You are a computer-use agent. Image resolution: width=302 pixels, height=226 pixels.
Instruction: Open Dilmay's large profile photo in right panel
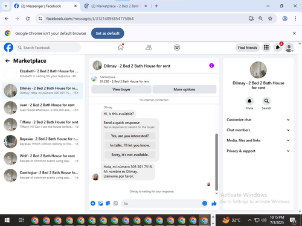258,70
